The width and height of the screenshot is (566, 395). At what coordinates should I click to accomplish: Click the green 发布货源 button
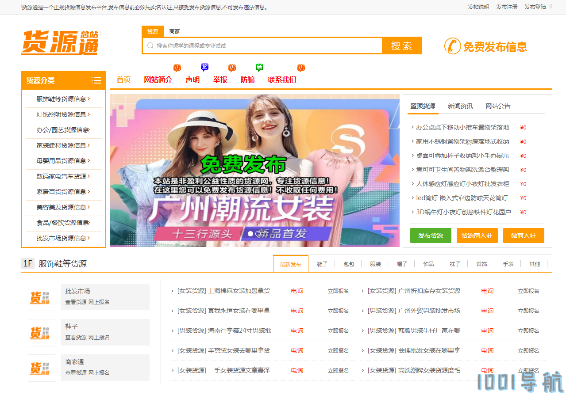tap(430, 235)
